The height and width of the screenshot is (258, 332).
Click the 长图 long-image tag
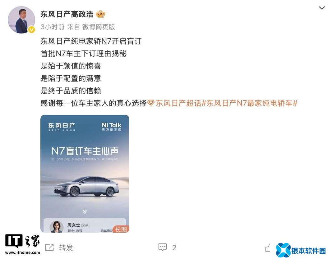click(121, 229)
